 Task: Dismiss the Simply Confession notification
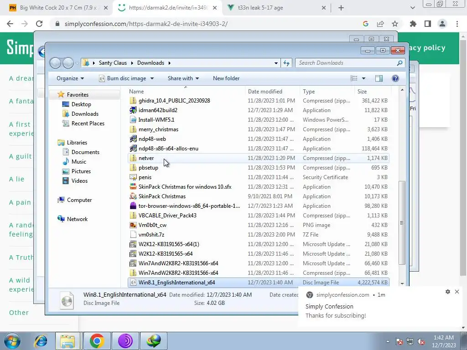pyautogui.click(x=457, y=292)
